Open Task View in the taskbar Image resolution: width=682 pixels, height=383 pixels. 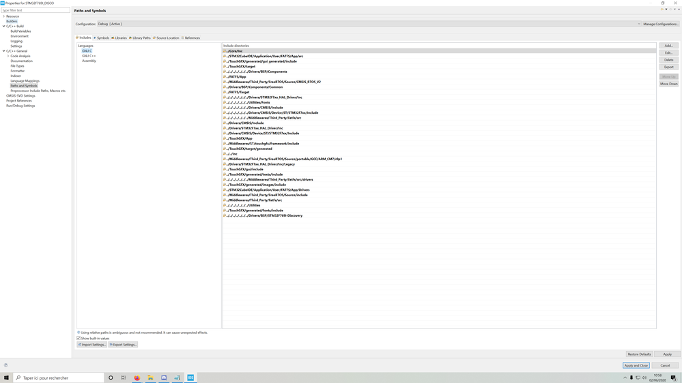(124, 378)
